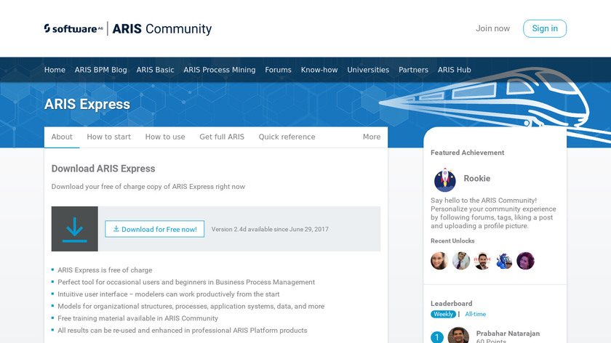This screenshot has width=611, height=343.
Task: Switch to Quick reference tab
Action: coord(287,137)
